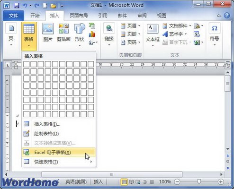Click the Save icon in quick access toolbar
The image size is (234, 189).
coord(17,6)
